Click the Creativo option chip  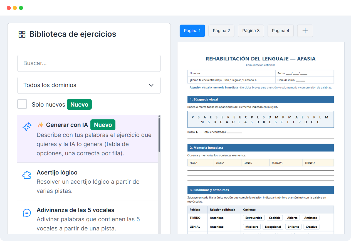coord(312,227)
